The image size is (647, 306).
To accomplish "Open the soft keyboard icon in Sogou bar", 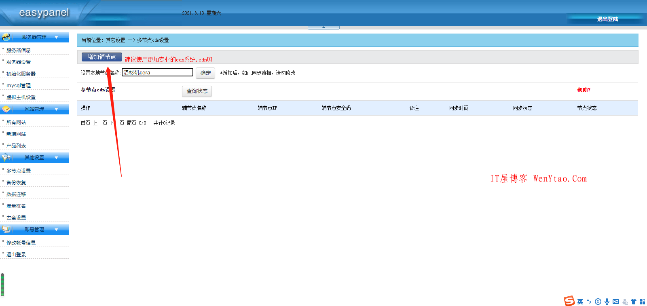I will pos(616,302).
